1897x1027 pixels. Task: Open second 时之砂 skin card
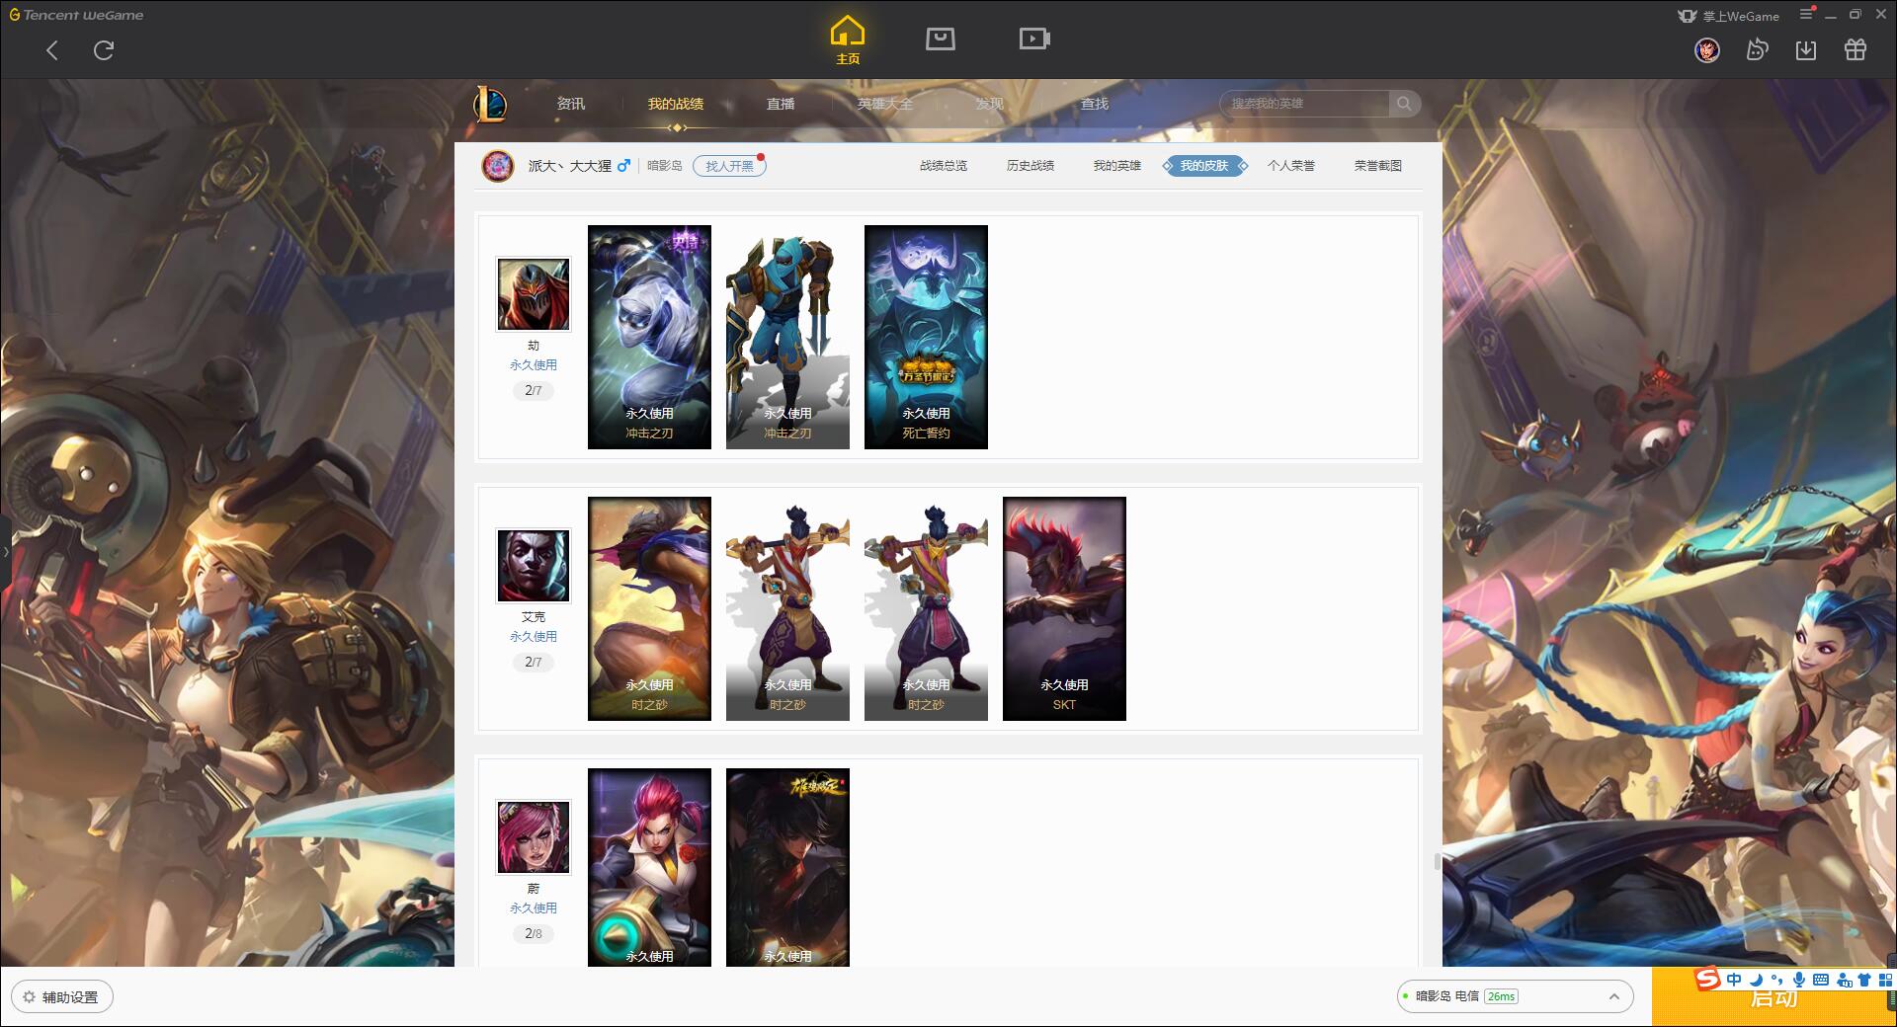(787, 608)
